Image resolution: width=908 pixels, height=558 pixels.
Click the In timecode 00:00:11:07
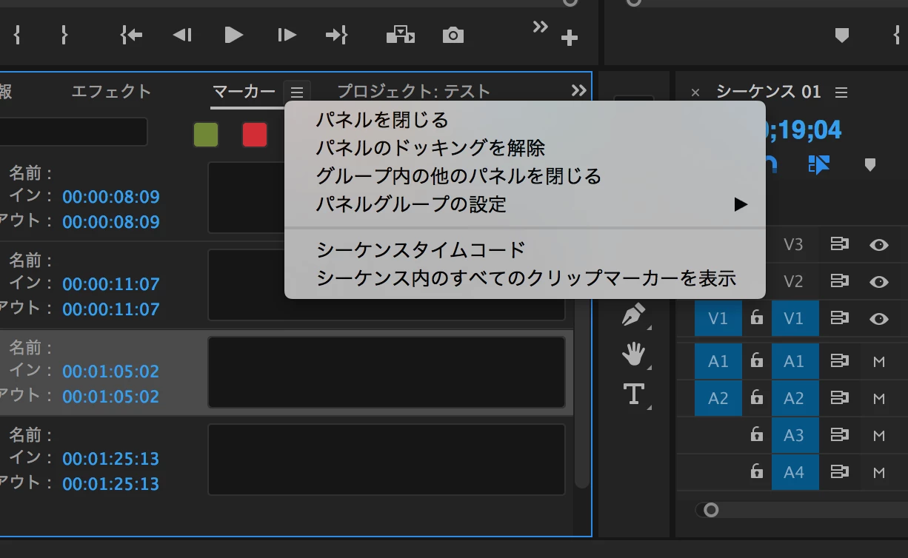[x=111, y=284]
